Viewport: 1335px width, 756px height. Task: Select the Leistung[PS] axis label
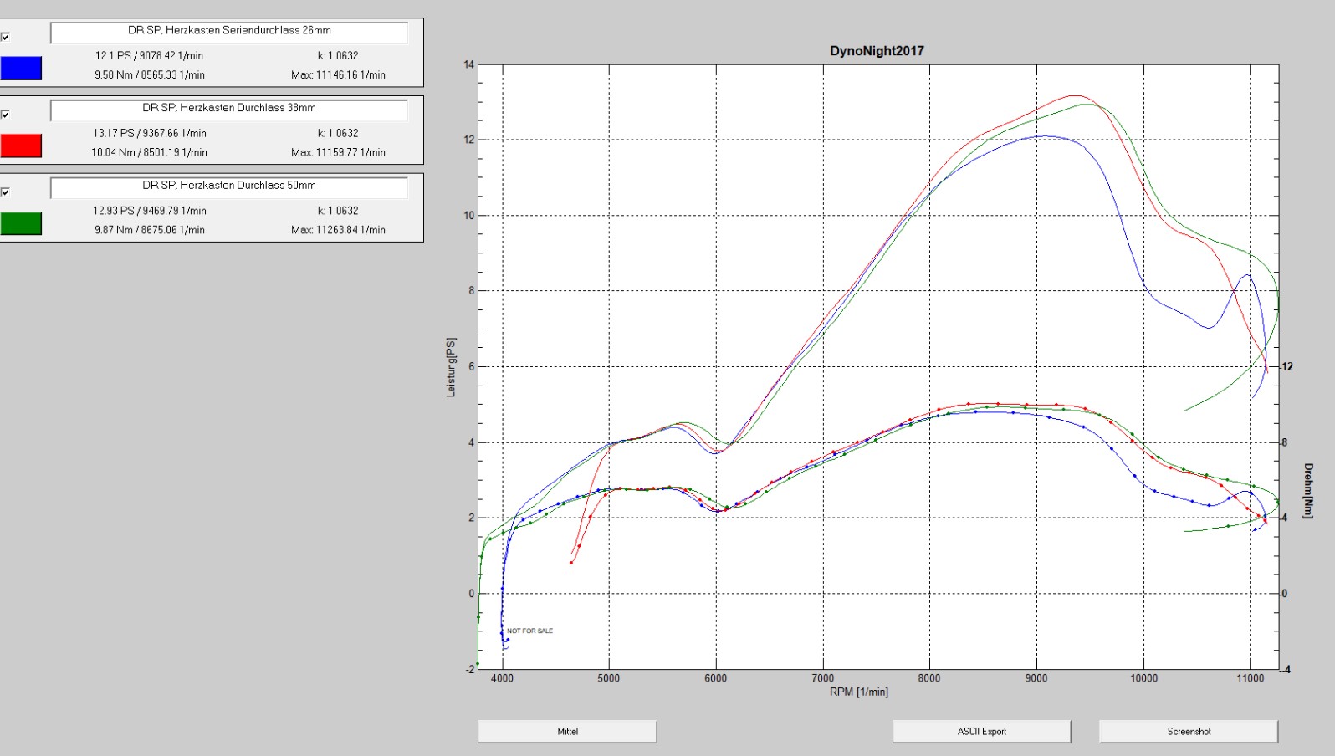pos(452,367)
